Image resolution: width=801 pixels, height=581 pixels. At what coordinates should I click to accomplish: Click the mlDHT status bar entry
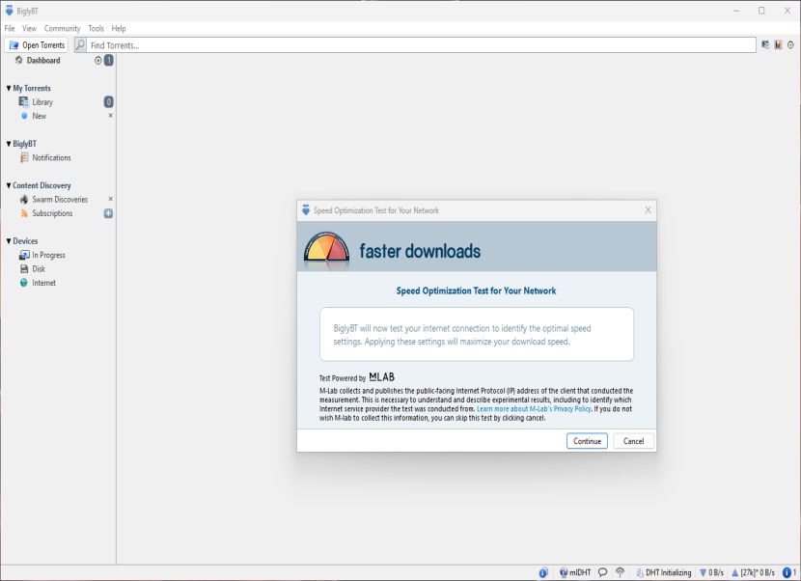tap(575, 572)
